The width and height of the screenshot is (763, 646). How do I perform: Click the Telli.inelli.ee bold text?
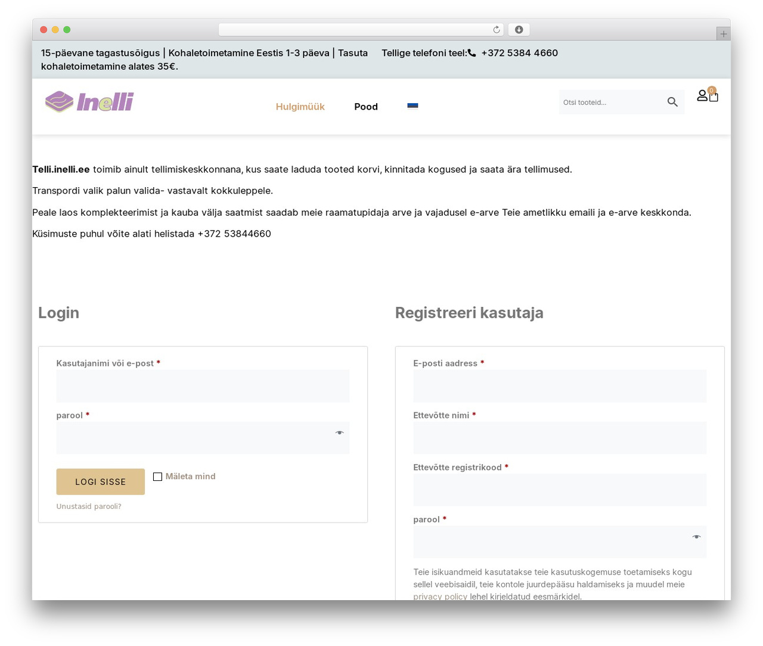coord(61,169)
